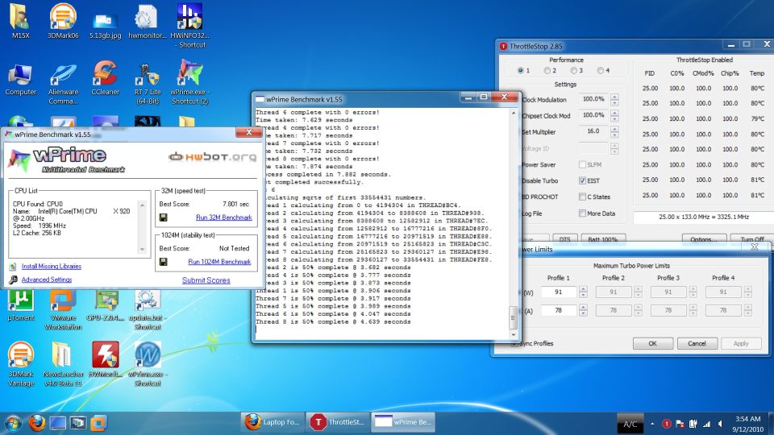Open RT 7 Lite (64-Bit) shortcut
Viewport: 774px width, 435px height.
[147, 83]
